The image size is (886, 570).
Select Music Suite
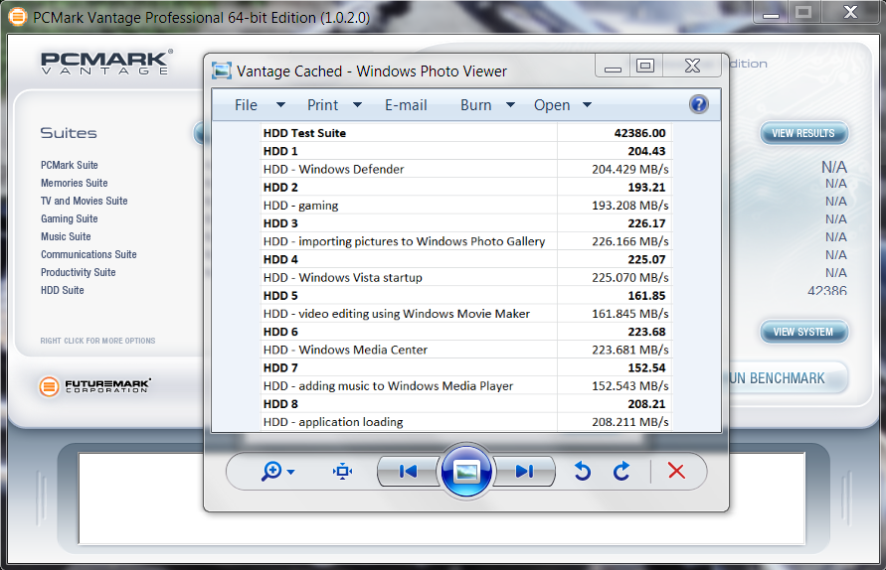click(66, 236)
